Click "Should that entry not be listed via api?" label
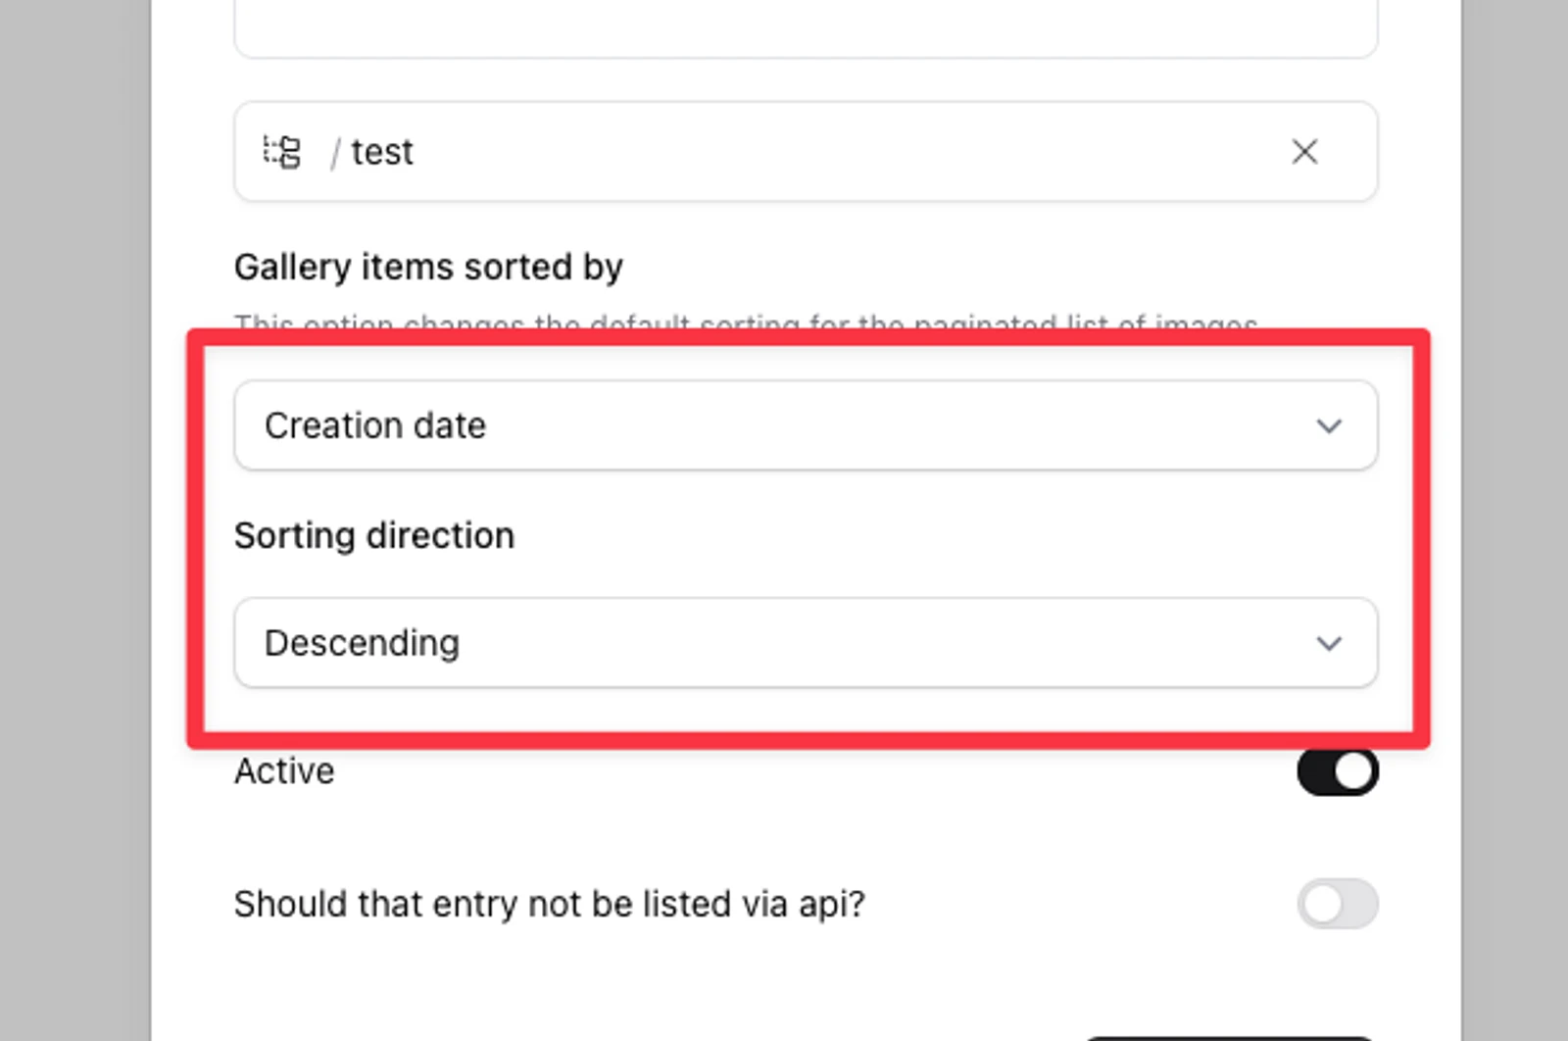Screen dimensions: 1568x1041 (549, 904)
